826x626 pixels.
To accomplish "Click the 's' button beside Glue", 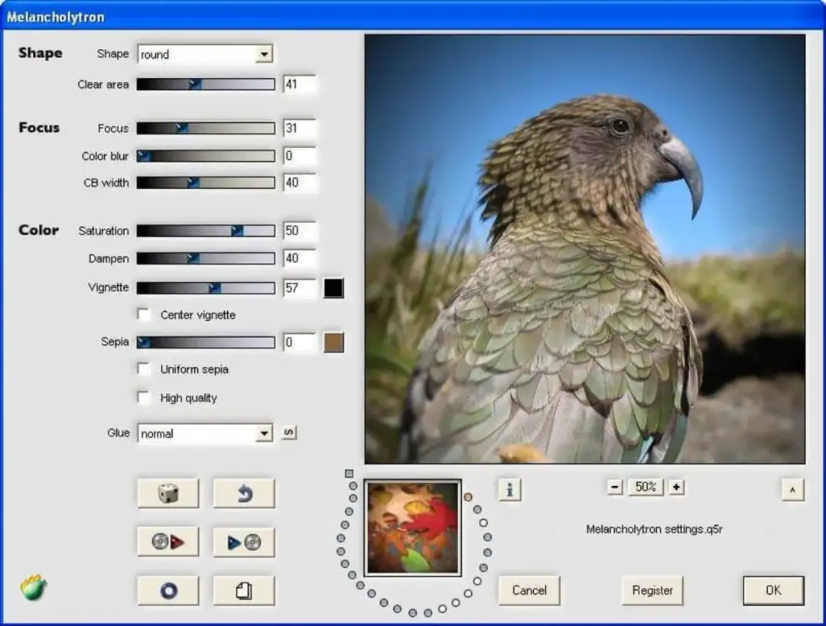I will [x=288, y=432].
